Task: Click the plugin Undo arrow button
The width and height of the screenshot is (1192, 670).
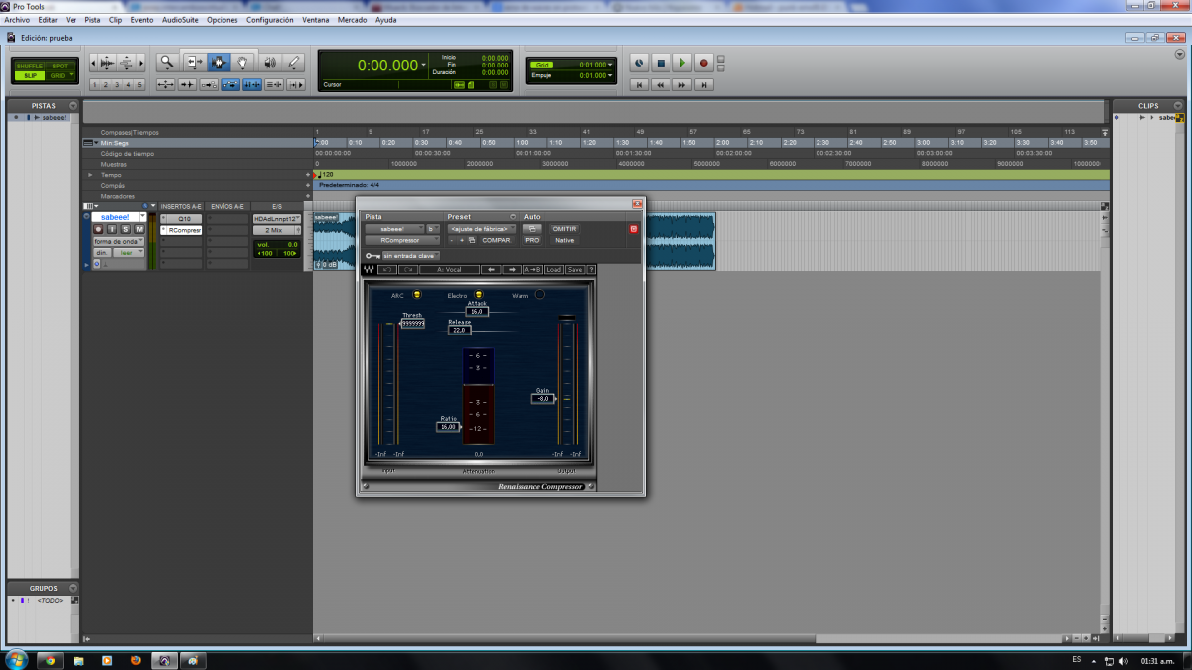Action: point(387,269)
